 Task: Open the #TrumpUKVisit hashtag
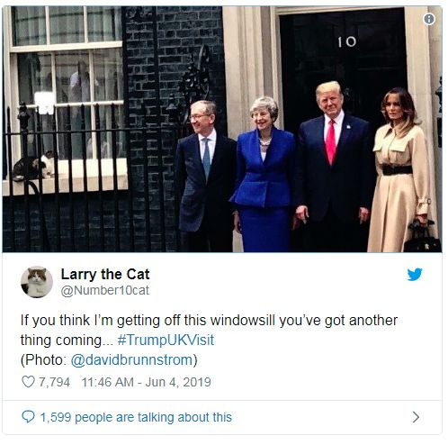(x=166, y=341)
